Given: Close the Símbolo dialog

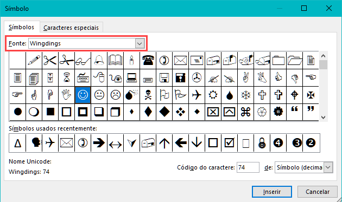Looking at the screenshot, I should (328, 8).
